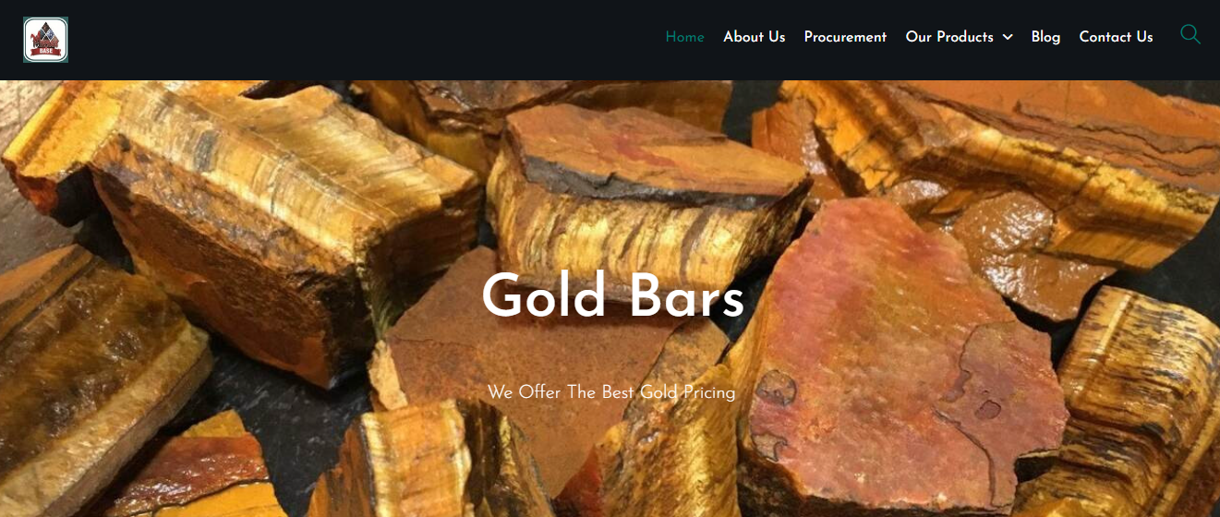The height and width of the screenshot is (517, 1220).
Task: Select the We Offer The Best Gold Pricing text
Action: click(x=611, y=392)
